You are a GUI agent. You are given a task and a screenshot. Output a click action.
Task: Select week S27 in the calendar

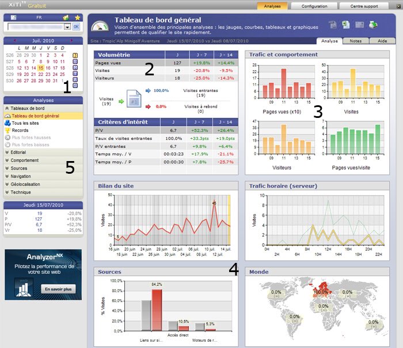coord(10,62)
